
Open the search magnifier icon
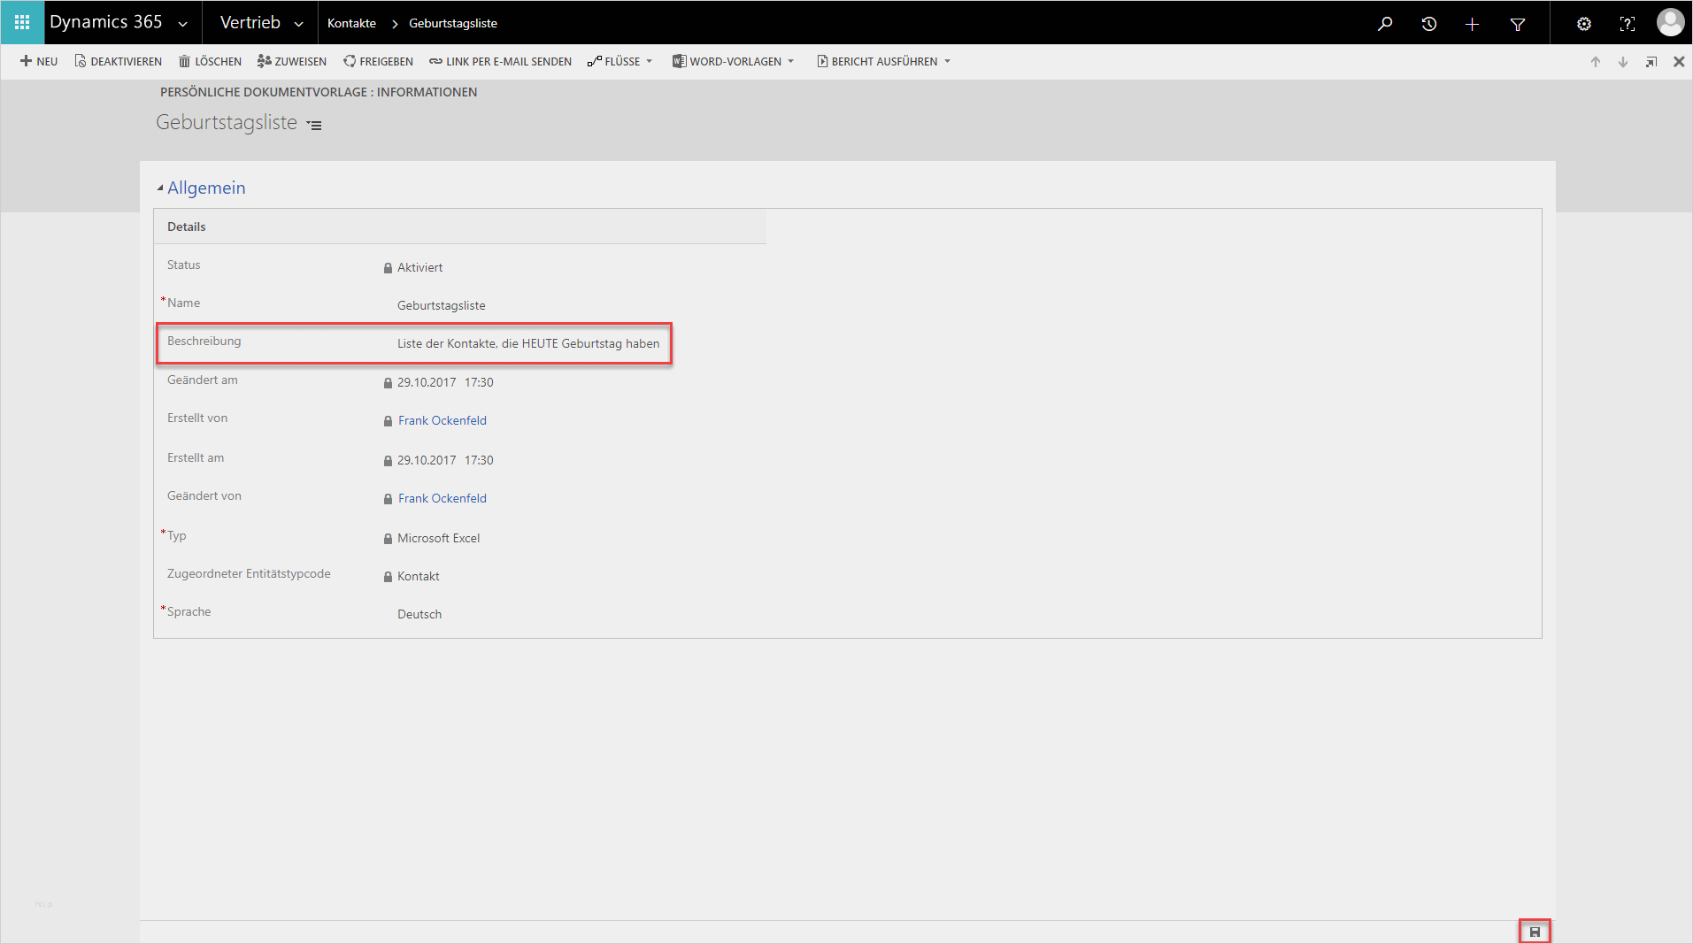click(1385, 24)
